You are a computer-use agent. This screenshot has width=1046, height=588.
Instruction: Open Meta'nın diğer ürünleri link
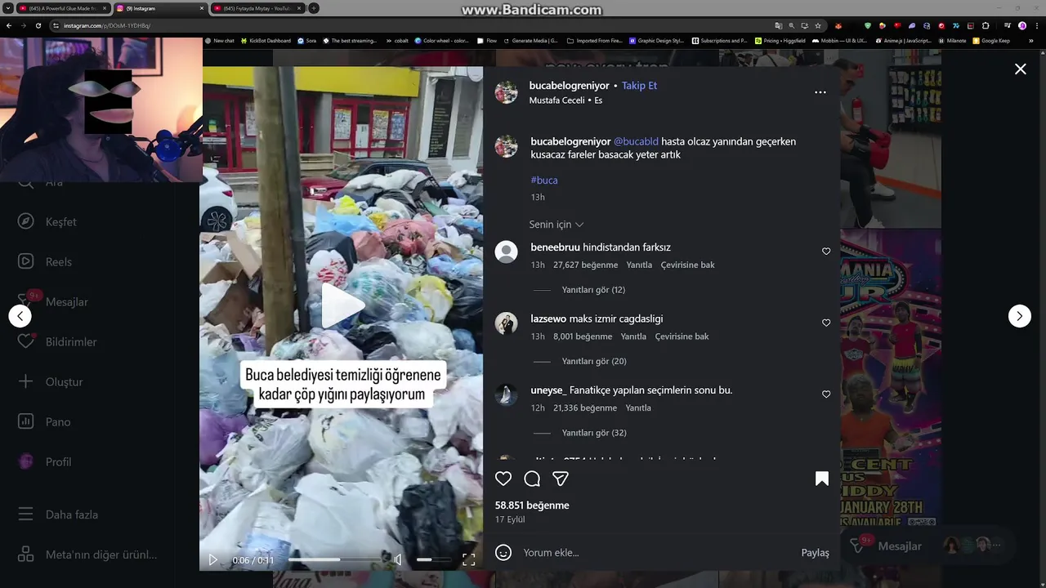[x=87, y=555]
